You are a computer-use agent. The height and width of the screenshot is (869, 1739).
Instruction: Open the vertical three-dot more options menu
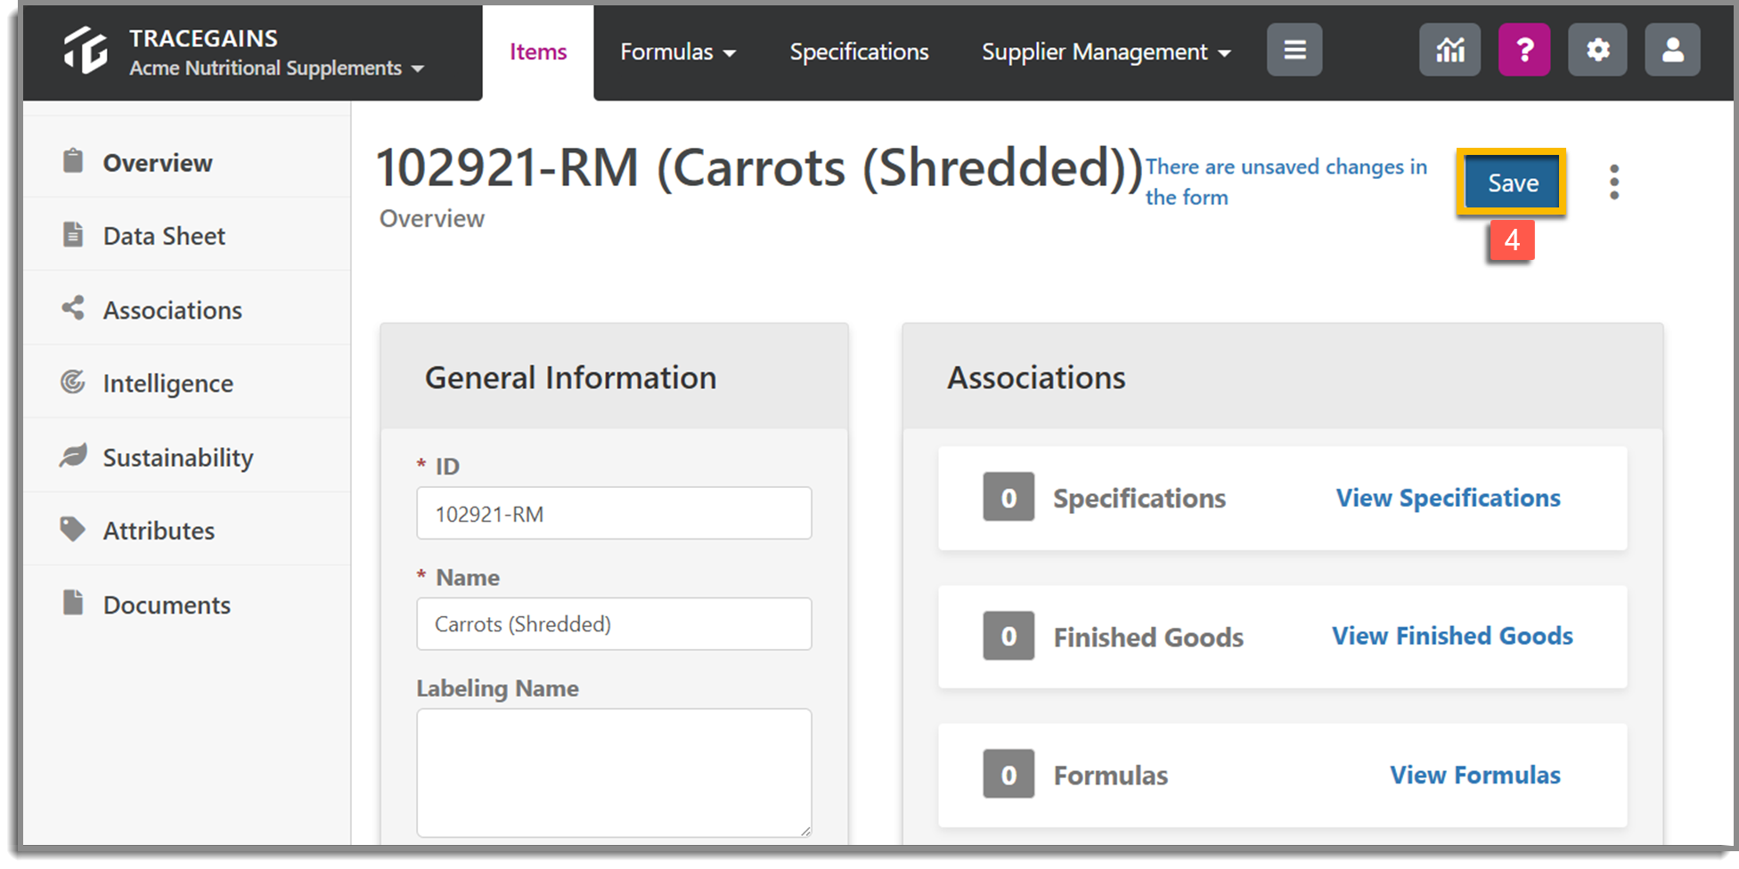tap(1613, 183)
